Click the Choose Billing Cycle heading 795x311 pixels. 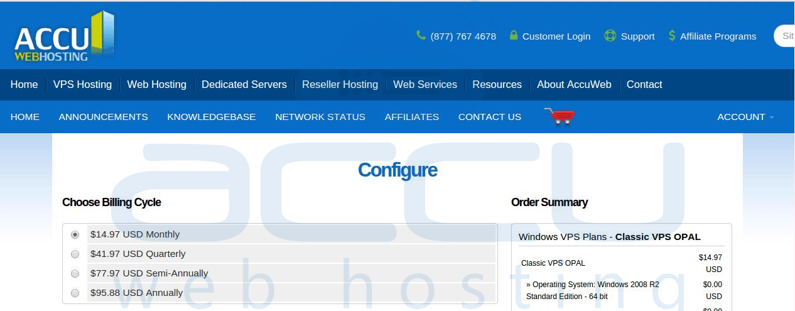pyautogui.click(x=112, y=202)
